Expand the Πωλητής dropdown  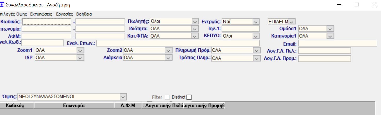(195, 22)
